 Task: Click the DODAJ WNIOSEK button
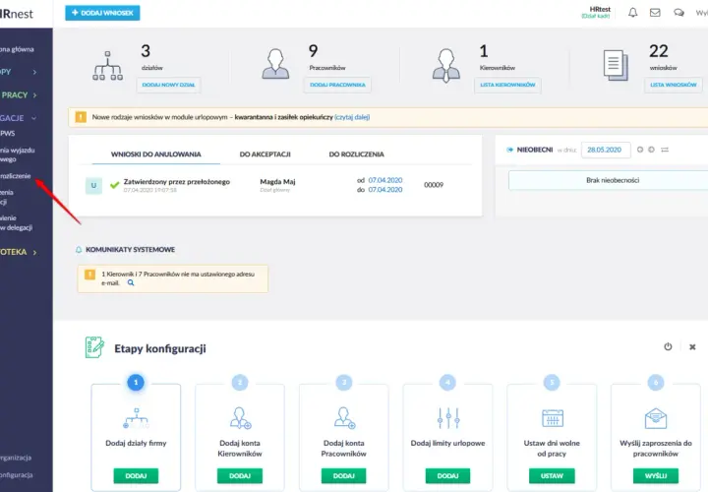102,13
